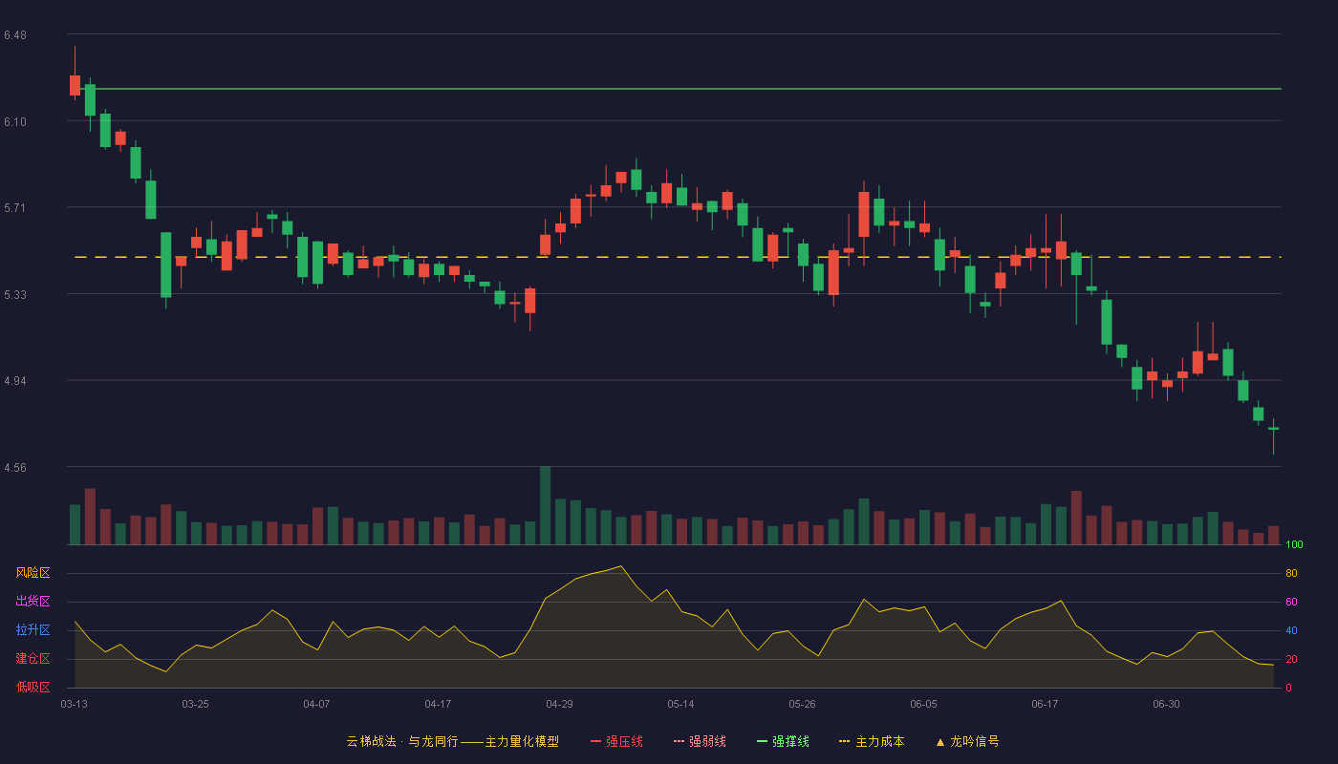Viewport: 1338px width, 764px height.
Task: Click the 06-30 date label
Action: [1166, 704]
